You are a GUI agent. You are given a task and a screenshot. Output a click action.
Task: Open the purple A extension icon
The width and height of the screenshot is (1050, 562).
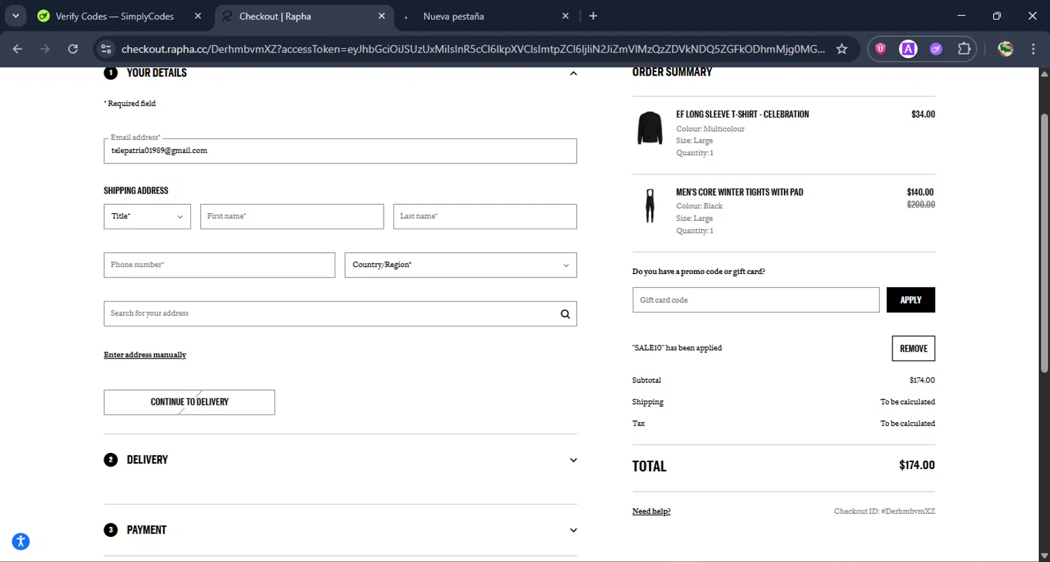coord(908,49)
